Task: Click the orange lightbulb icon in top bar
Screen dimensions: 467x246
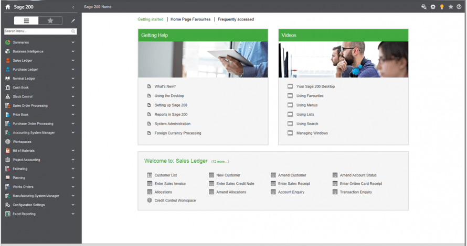Action: (x=442, y=7)
